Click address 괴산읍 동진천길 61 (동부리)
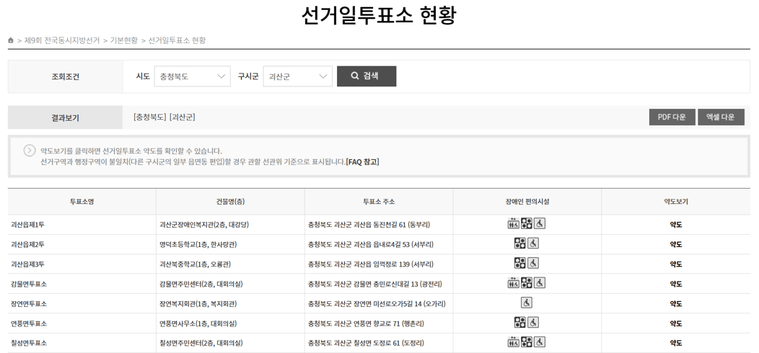Image resolution: width=759 pixels, height=353 pixels. click(392, 225)
